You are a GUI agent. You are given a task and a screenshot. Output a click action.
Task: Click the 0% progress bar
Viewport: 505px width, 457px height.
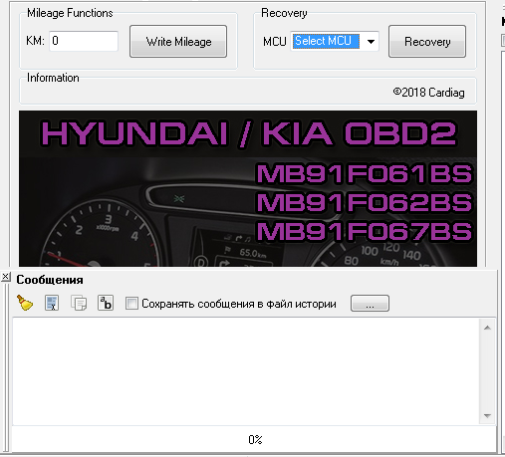click(x=254, y=439)
